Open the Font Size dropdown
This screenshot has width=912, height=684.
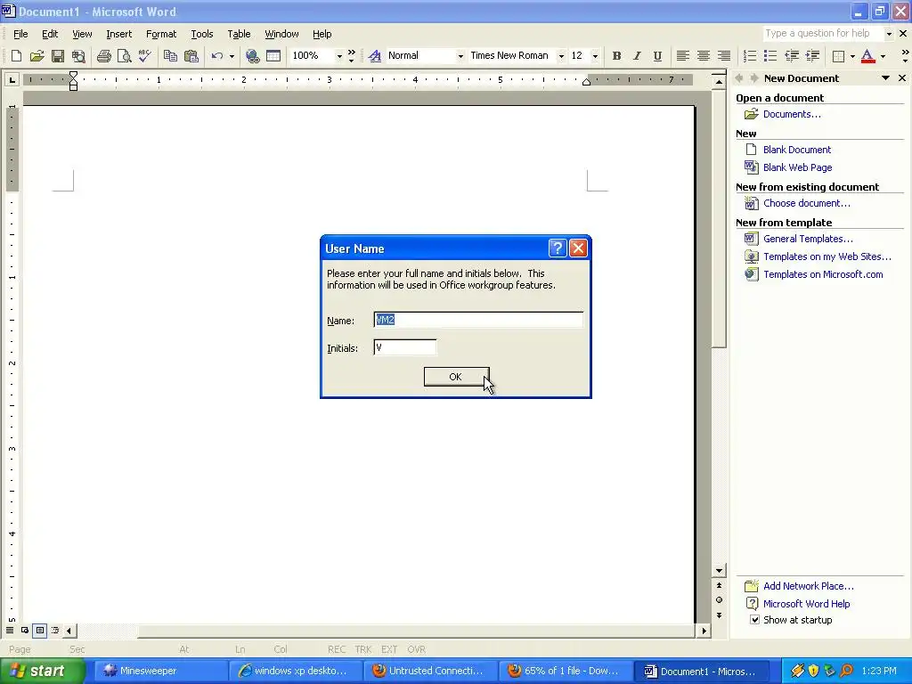[x=594, y=56]
